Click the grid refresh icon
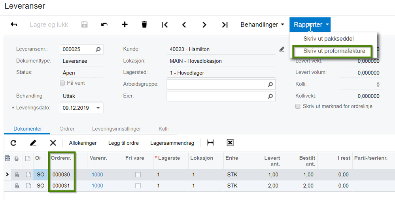Viewport: 395px width, 200px height. coord(13,143)
